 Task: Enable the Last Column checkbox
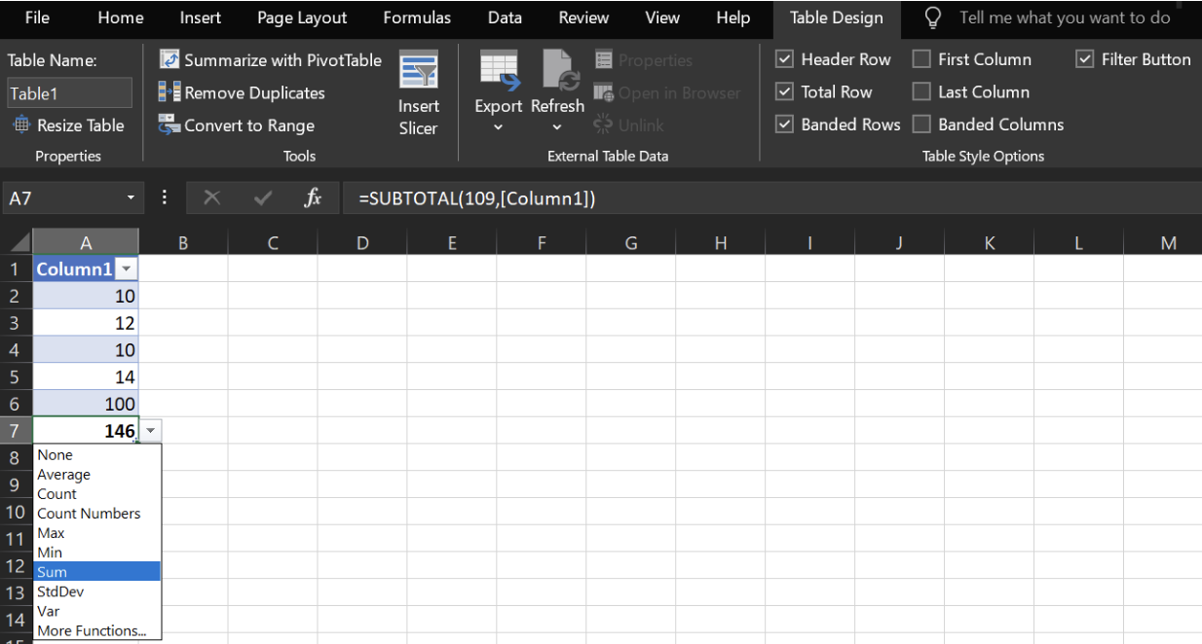coord(921,91)
